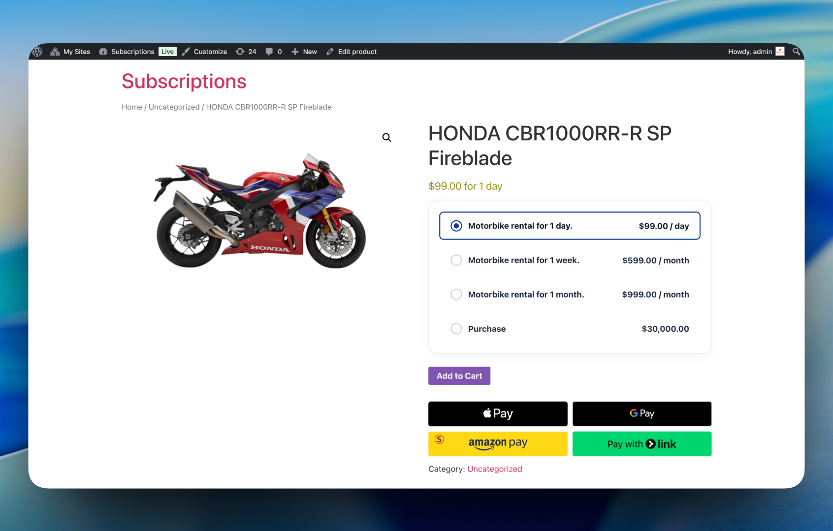This screenshot has width=833, height=531.
Task: Click Home breadcrumb link
Action: tap(132, 107)
